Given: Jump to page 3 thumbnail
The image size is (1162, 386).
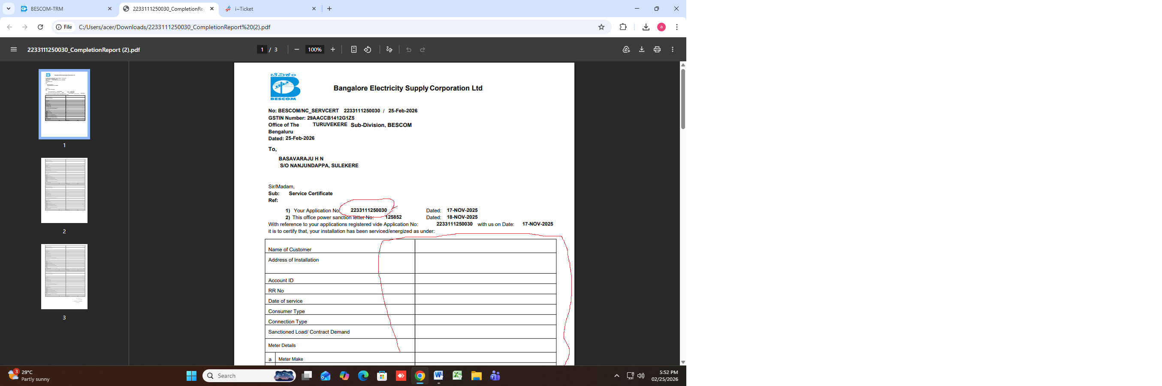Looking at the screenshot, I should point(64,277).
